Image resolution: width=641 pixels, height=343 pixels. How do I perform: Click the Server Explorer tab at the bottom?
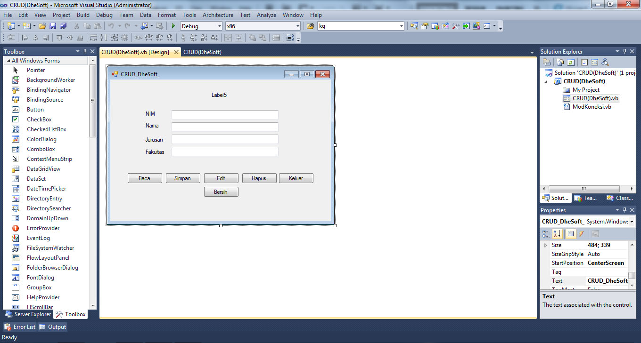28,314
